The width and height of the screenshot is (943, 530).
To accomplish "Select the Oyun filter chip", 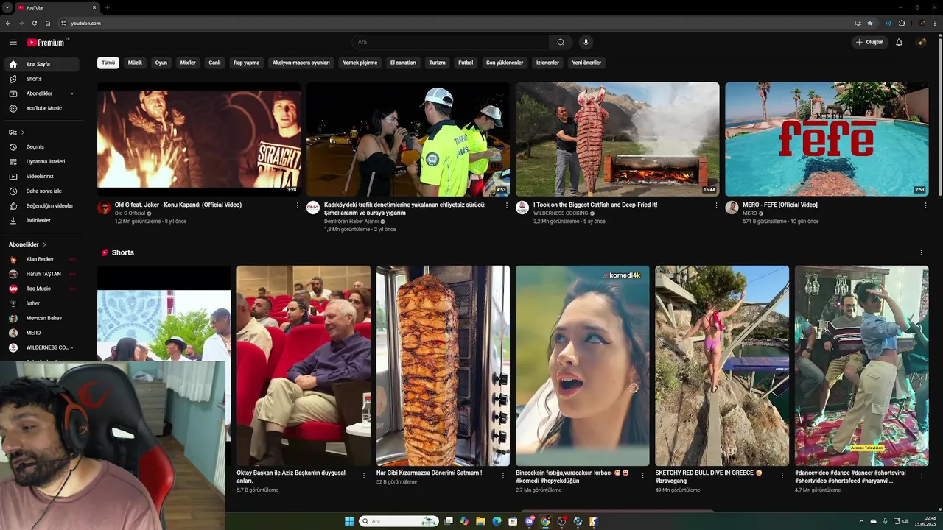I will point(161,63).
